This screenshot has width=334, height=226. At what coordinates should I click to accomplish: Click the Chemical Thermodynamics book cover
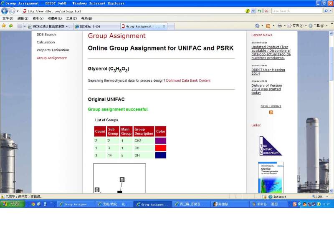click(271, 177)
